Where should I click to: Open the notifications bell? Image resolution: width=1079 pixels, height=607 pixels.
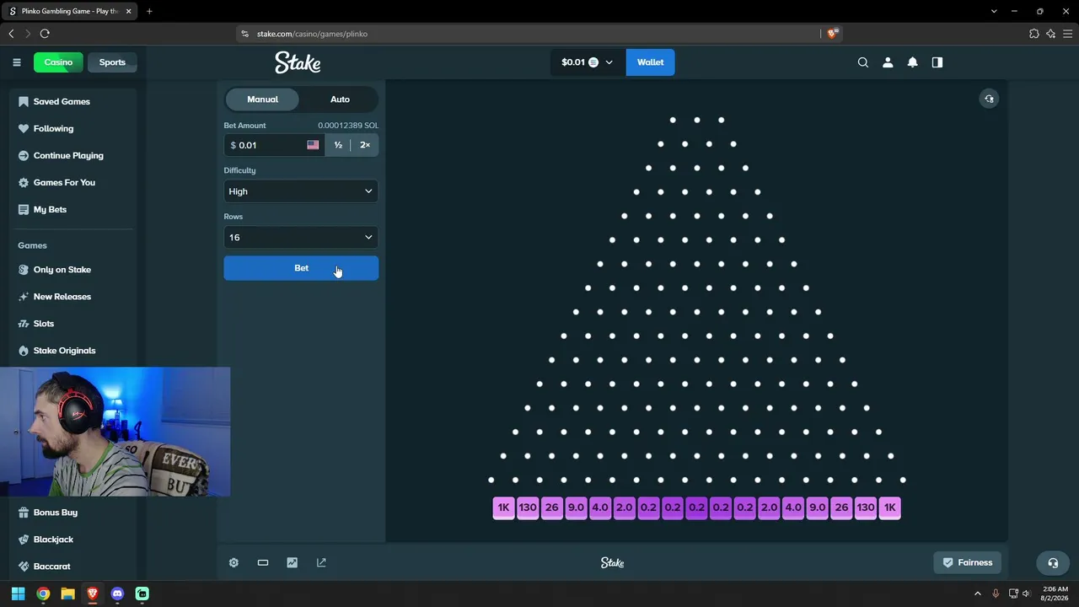pos(912,62)
